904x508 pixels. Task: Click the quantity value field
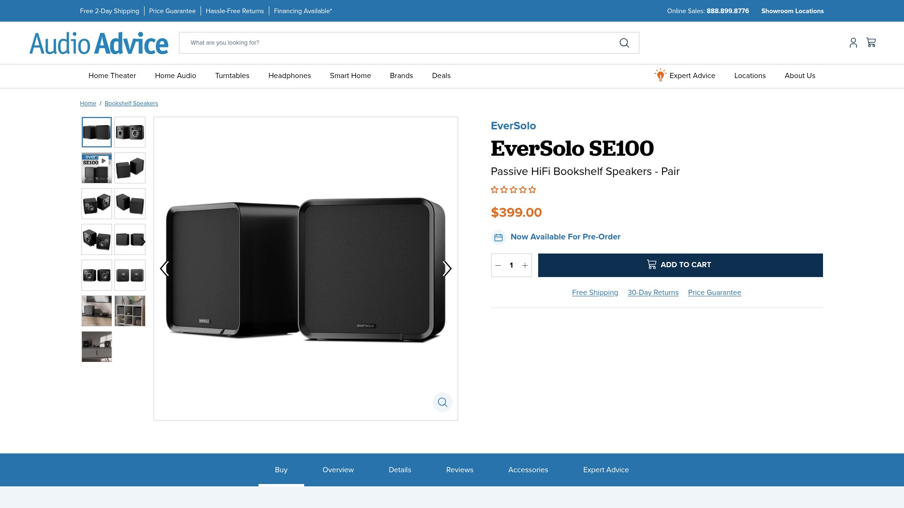point(511,265)
